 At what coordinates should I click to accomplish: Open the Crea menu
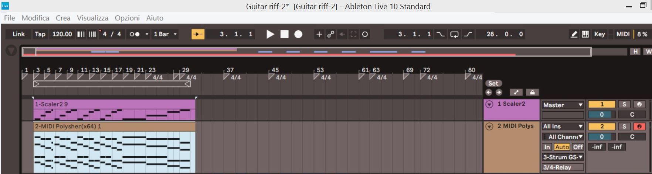[x=63, y=18]
